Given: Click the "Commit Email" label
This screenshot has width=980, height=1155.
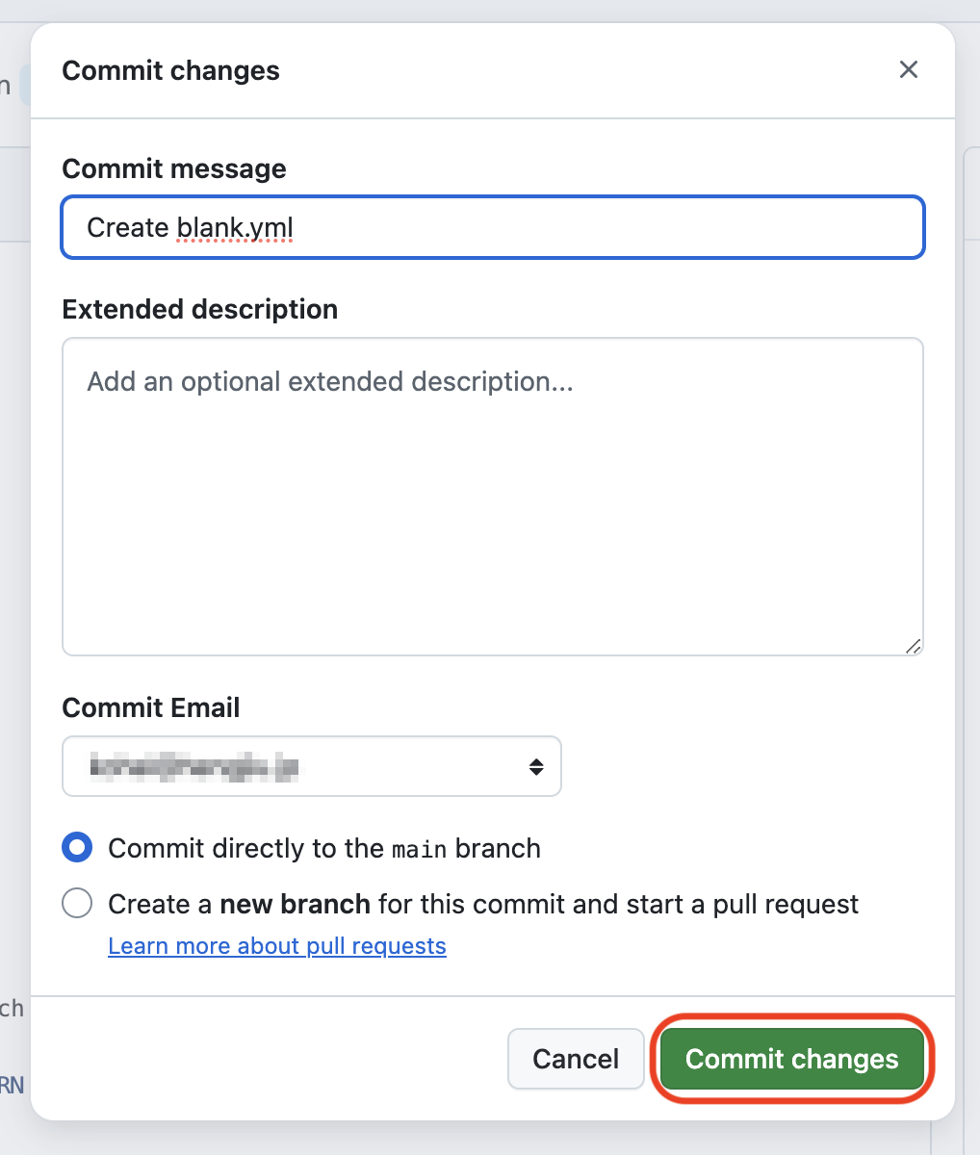Looking at the screenshot, I should 150,707.
